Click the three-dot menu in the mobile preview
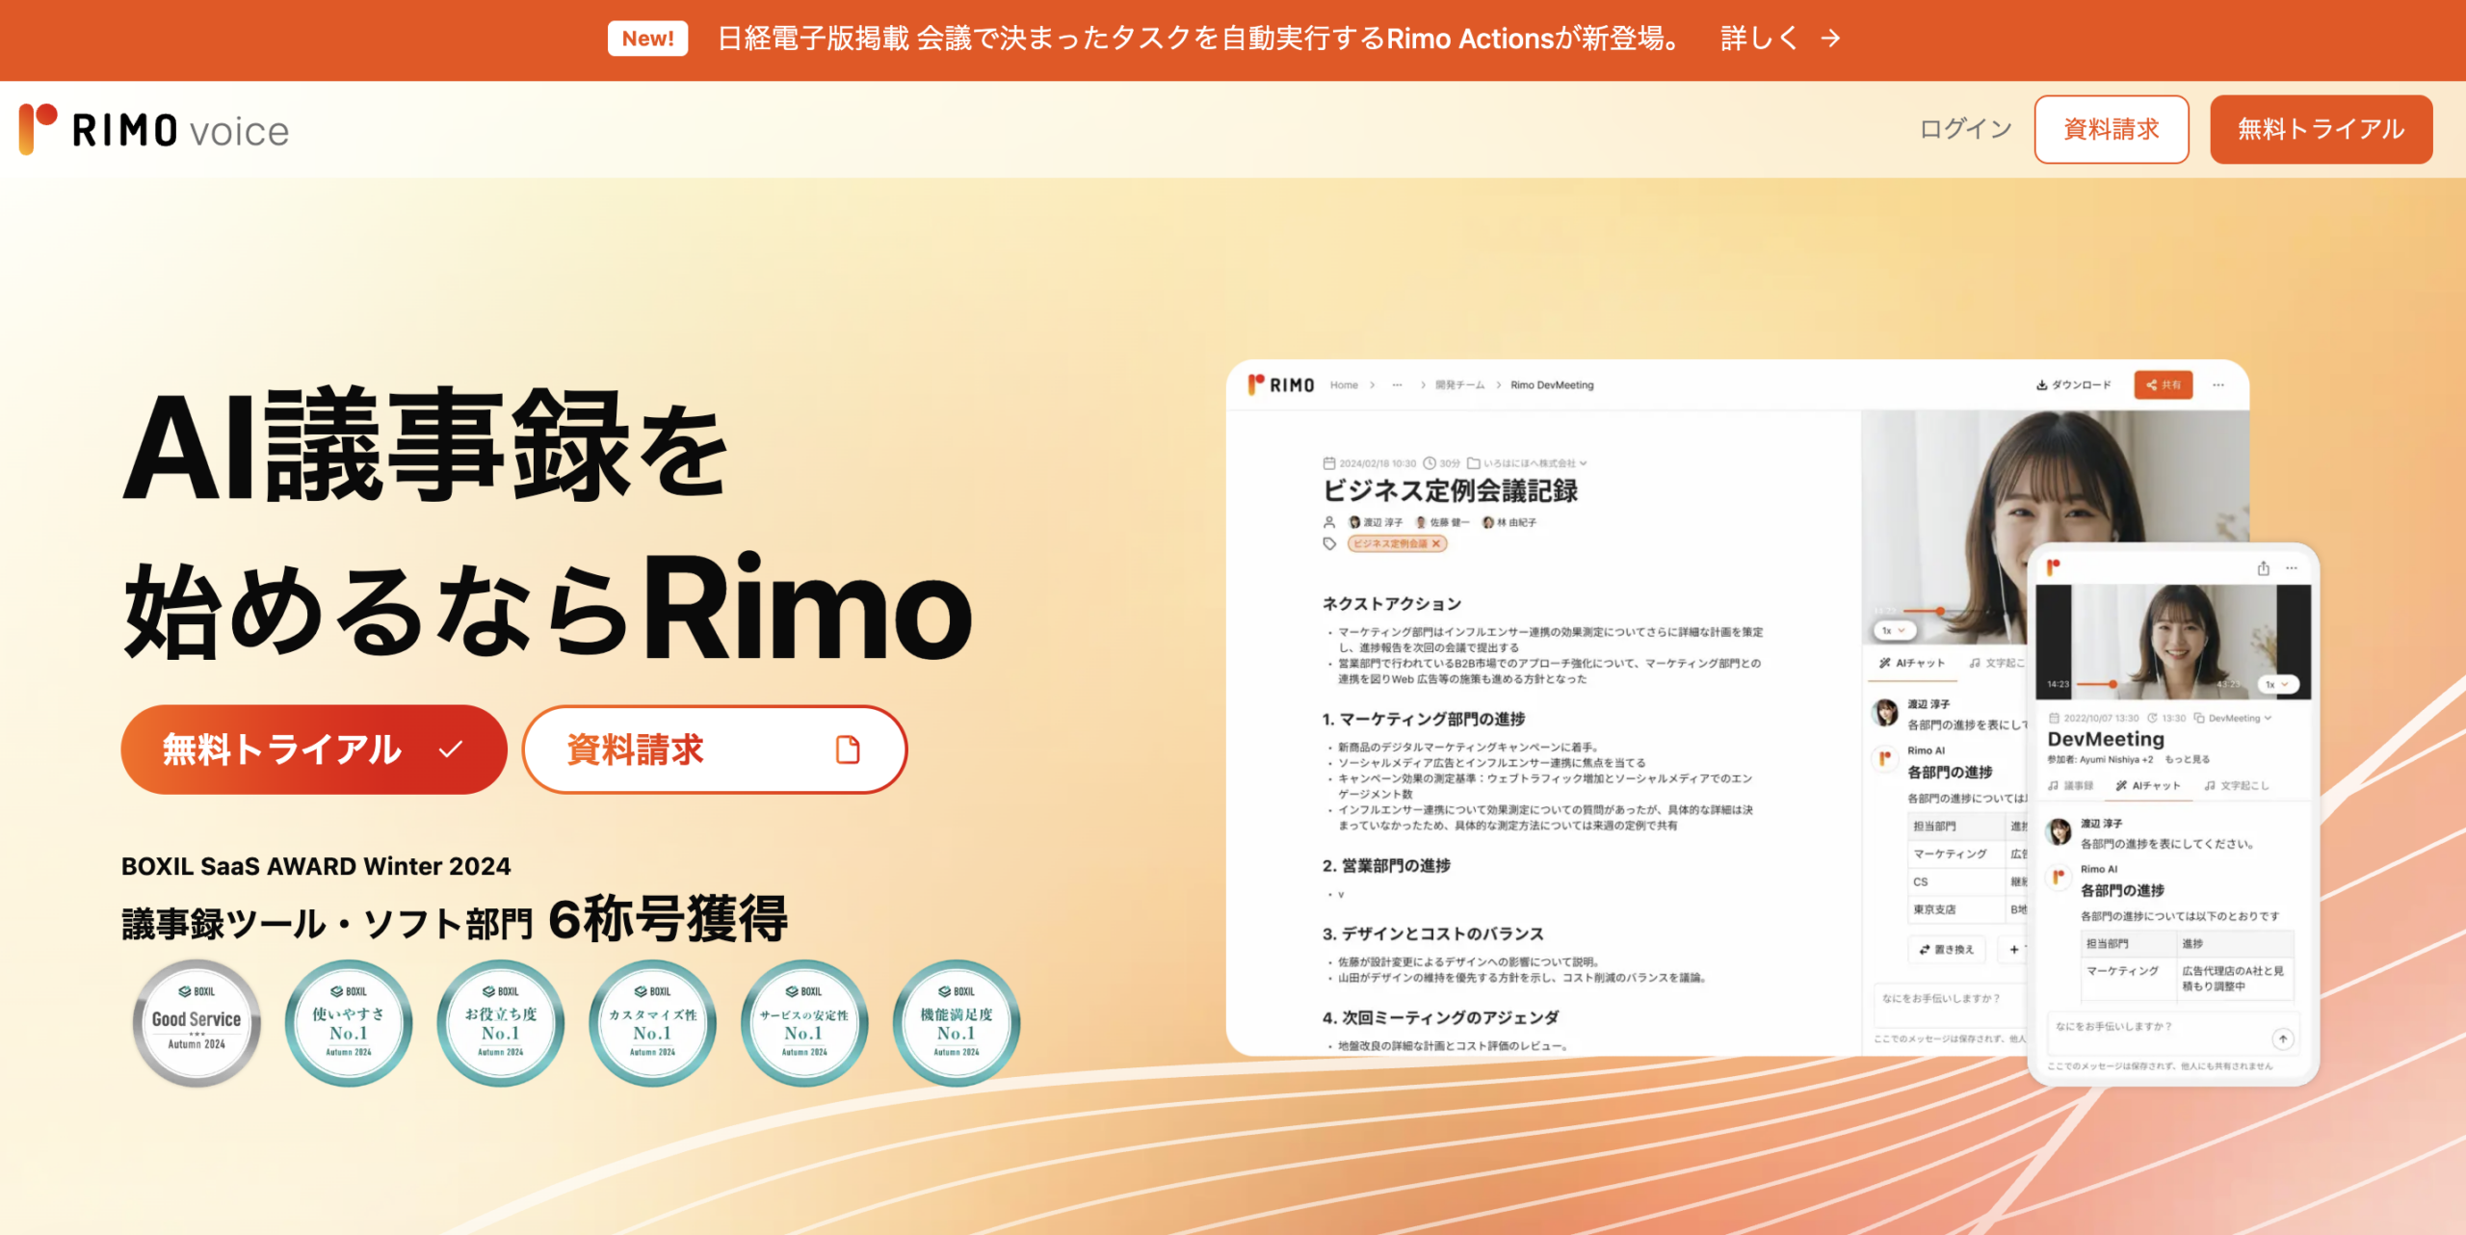Viewport: 2466px width, 1235px height. point(2292,567)
